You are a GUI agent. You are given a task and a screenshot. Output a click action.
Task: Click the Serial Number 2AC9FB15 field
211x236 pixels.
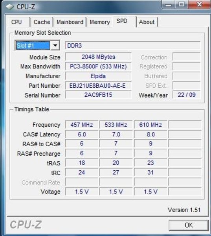pyautogui.click(x=98, y=95)
